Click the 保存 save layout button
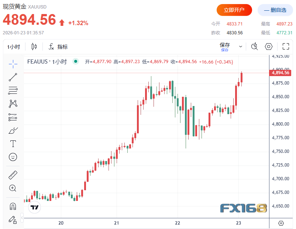296x229 pixels. point(225,46)
